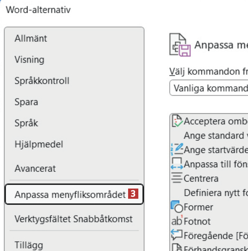This screenshot has height=251, width=248.
Task: Click the Förhandsgranska document icon
Action: click(x=177, y=247)
